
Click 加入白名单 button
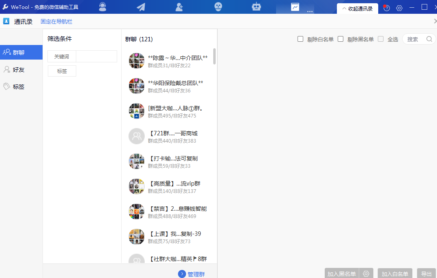point(395,274)
